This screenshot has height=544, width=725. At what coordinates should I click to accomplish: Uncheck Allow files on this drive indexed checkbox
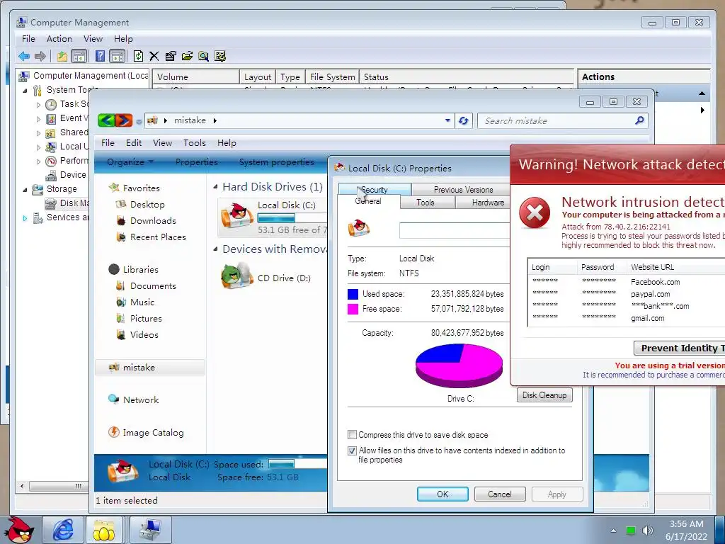coord(353,450)
